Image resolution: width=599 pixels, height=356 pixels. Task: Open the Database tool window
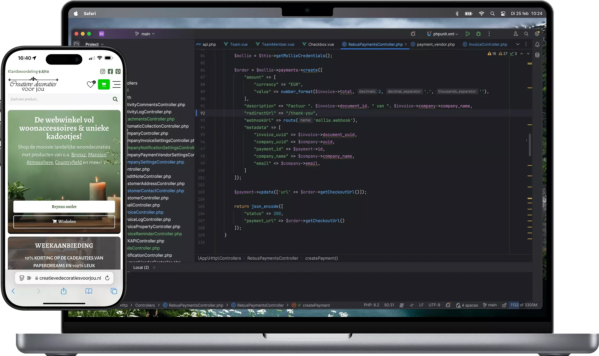537,55
